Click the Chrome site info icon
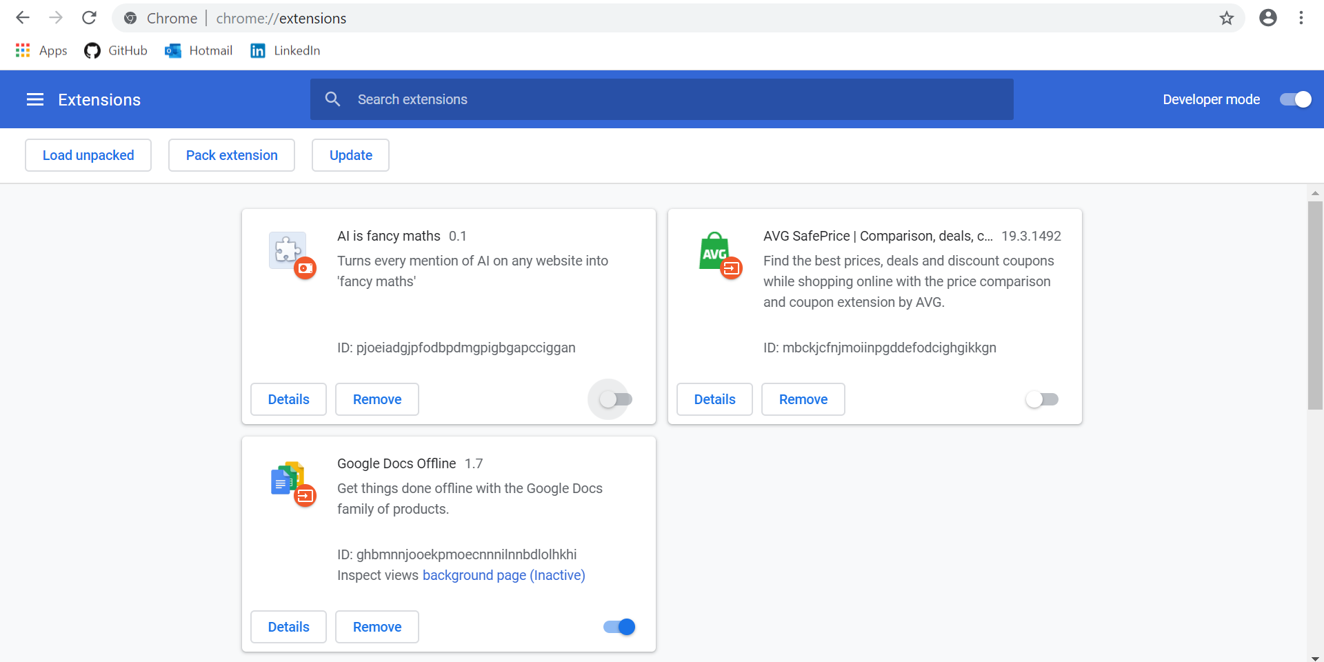 point(130,18)
